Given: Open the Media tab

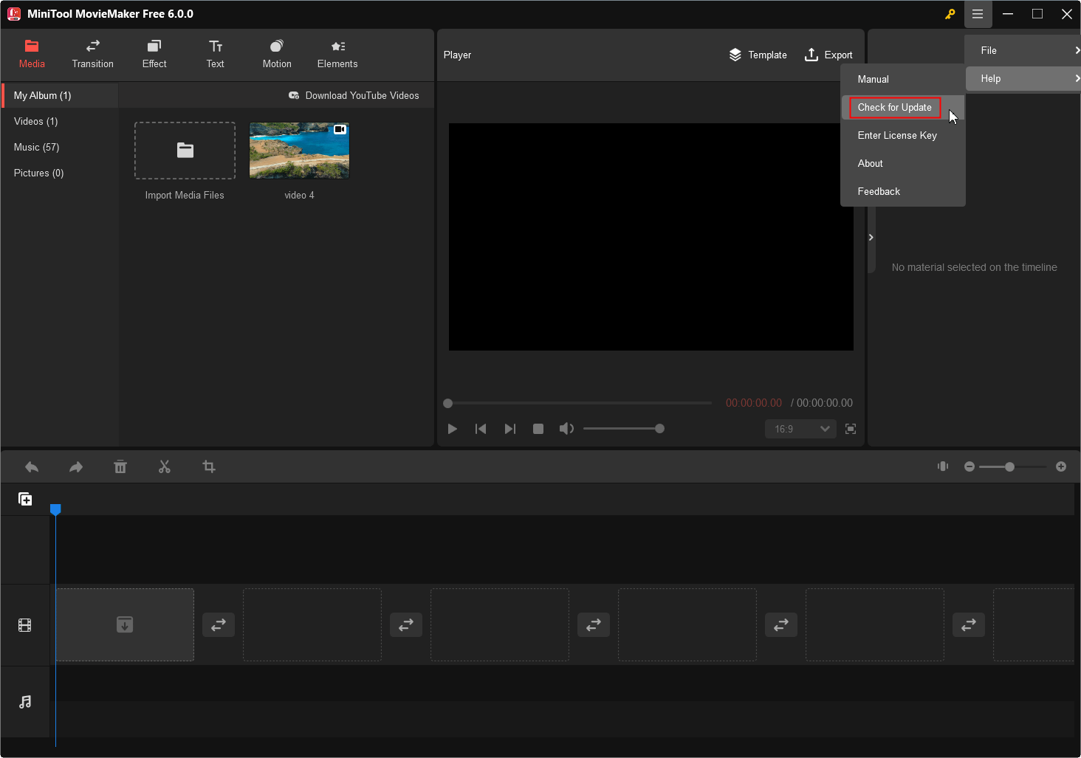Looking at the screenshot, I should (32, 55).
